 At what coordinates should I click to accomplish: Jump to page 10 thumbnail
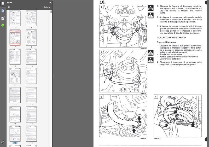click(x=31, y=56)
